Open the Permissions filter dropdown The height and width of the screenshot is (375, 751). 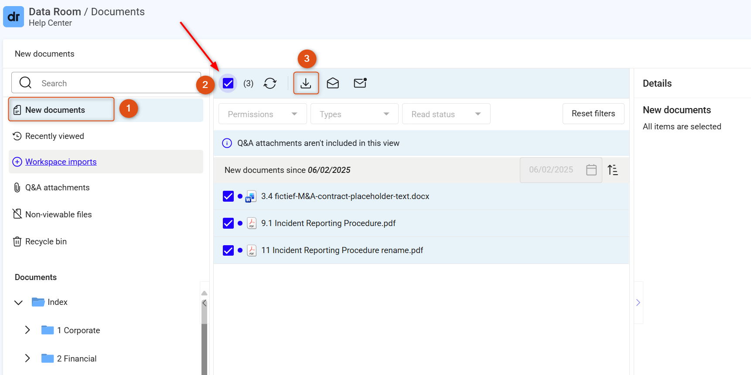coord(263,114)
